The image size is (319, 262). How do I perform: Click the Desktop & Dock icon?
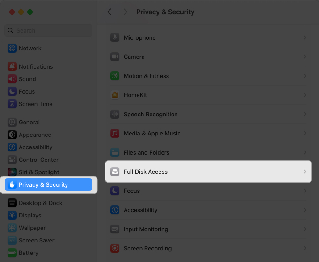[x=12, y=203]
